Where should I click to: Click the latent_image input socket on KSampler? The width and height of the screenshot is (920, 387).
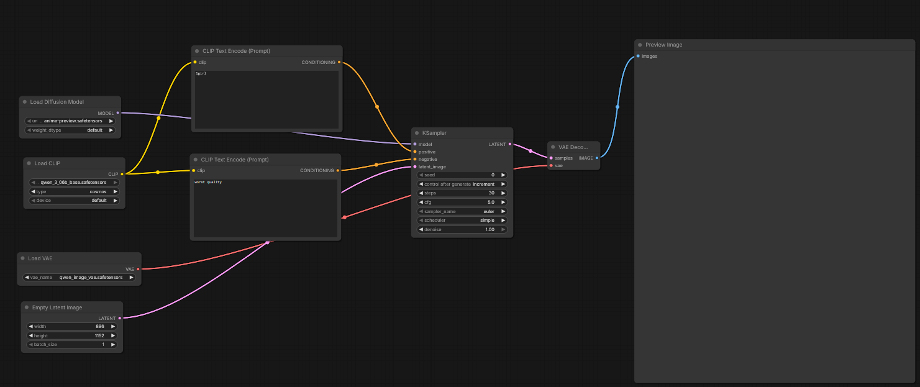coord(415,166)
